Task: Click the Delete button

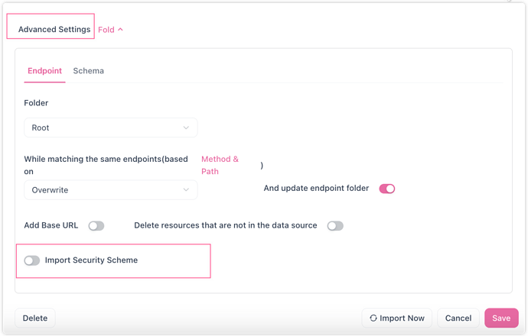Action: tap(35, 318)
